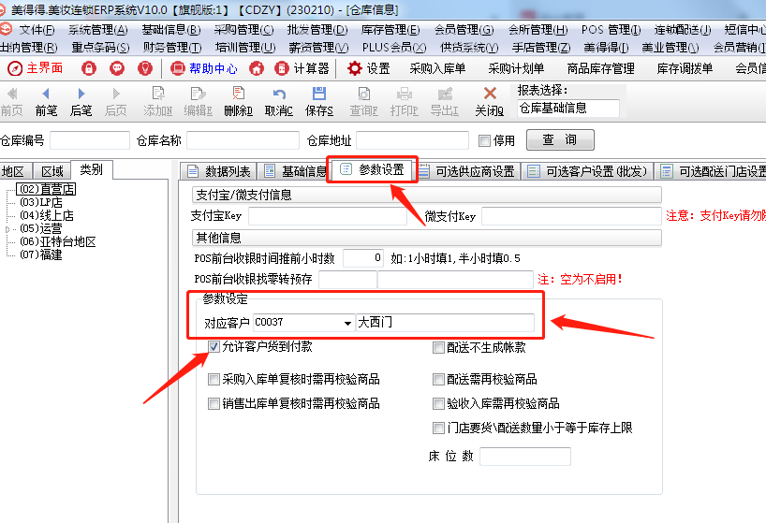
Task: Click the red chat bubble icon
Action: click(x=117, y=68)
